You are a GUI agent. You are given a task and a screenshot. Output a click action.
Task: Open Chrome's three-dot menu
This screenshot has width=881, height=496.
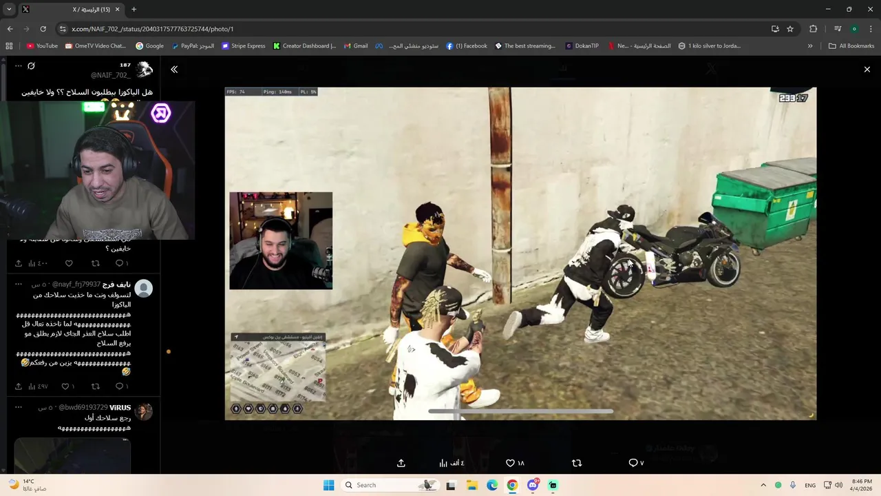tap(870, 29)
